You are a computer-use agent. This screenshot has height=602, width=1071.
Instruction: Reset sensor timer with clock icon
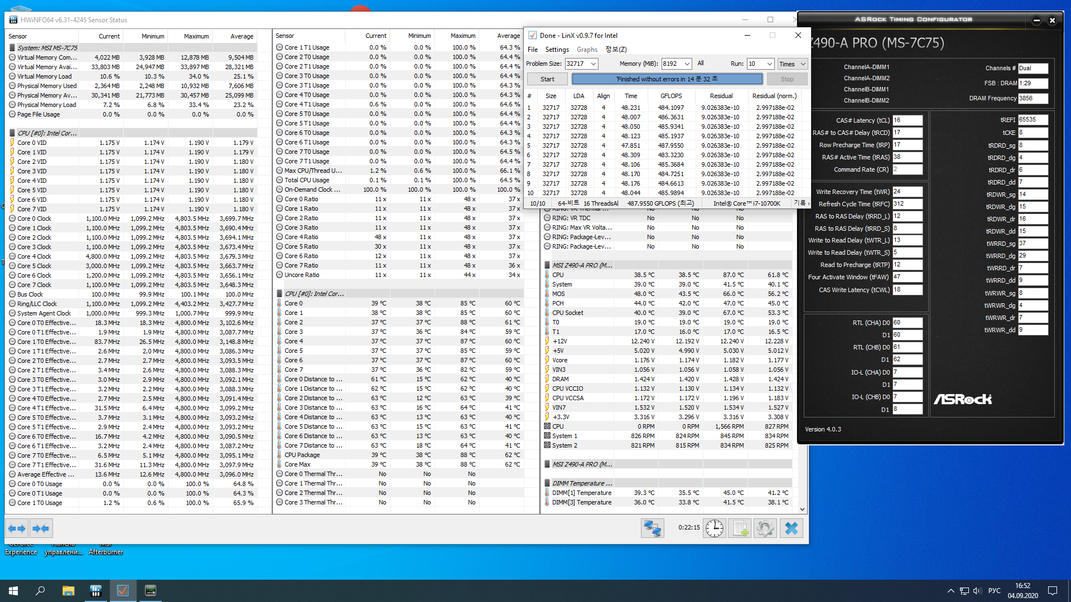pos(714,528)
